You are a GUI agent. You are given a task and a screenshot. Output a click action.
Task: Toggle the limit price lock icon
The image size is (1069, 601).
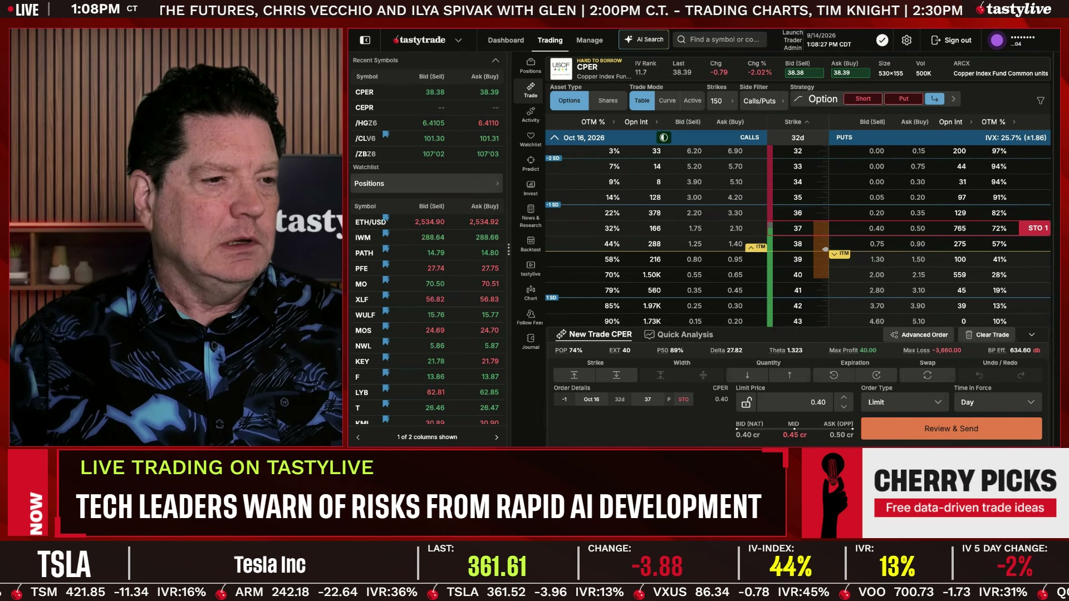(x=746, y=402)
